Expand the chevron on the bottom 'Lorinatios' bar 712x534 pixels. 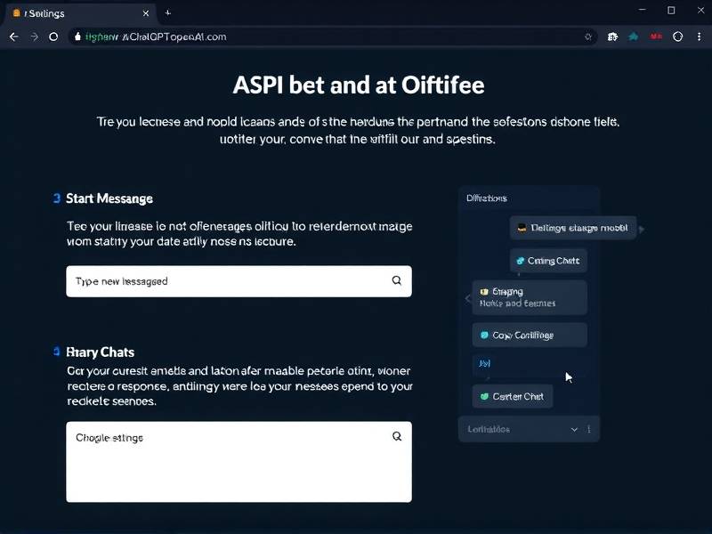point(574,429)
